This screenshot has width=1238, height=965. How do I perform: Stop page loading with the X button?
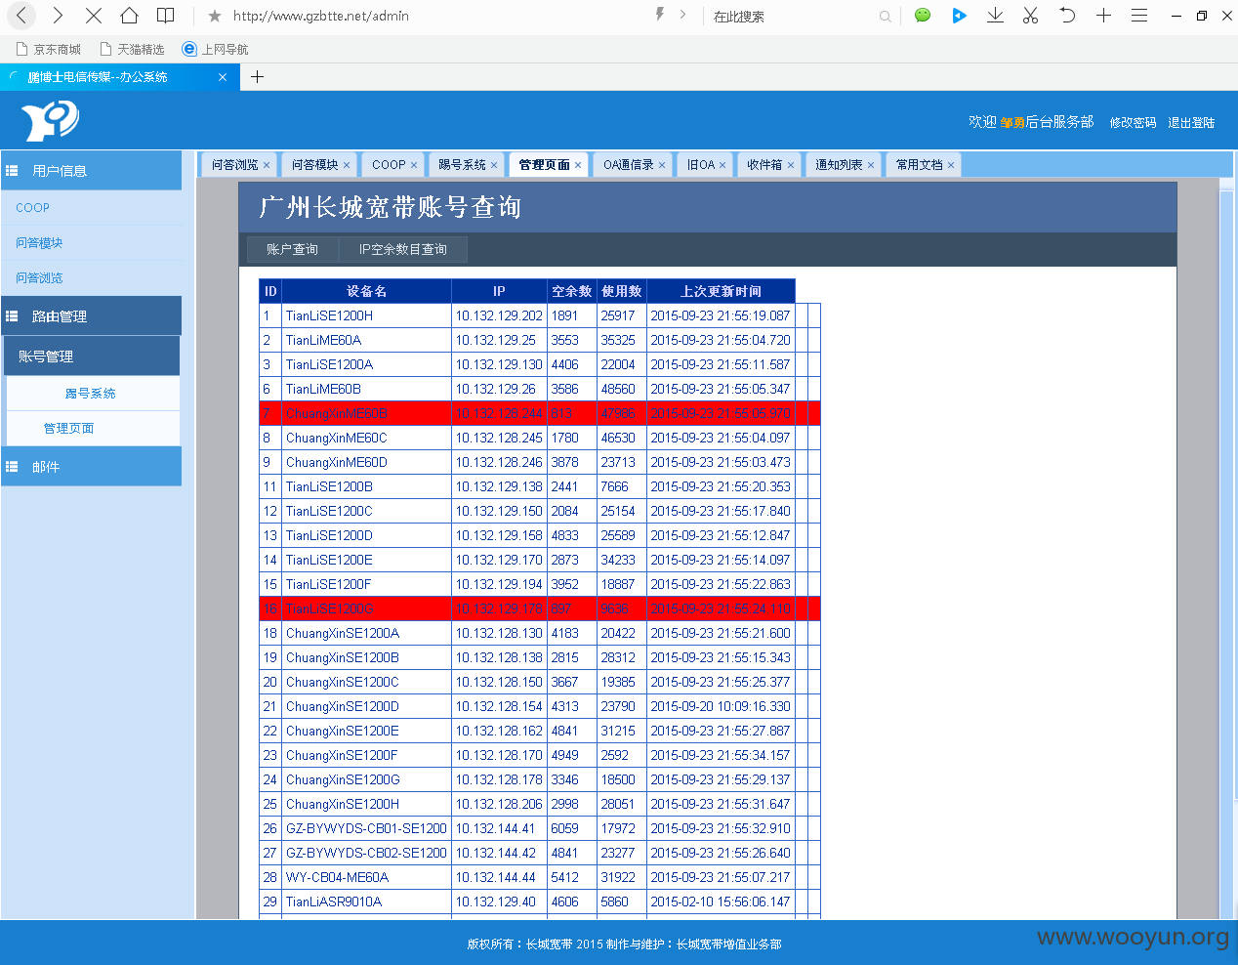click(94, 16)
